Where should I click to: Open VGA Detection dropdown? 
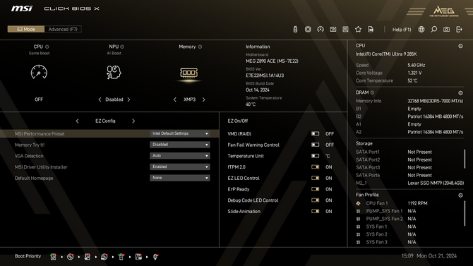click(x=180, y=156)
